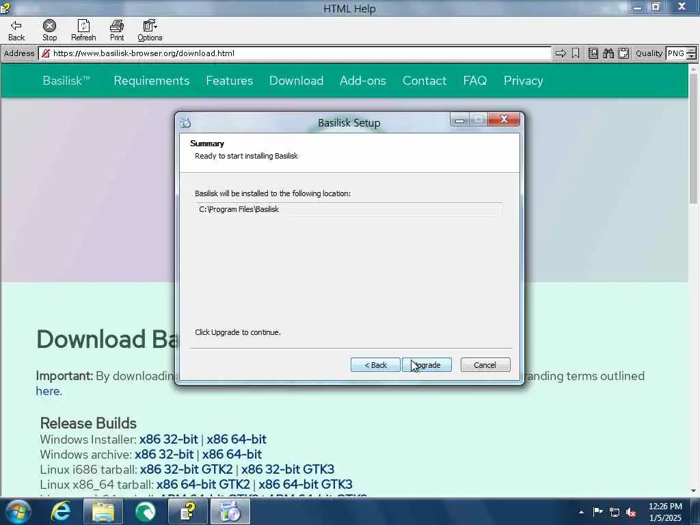This screenshot has height=525, width=700.
Task: Click the Action Center flag icon
Action: (x=597, y=512)
